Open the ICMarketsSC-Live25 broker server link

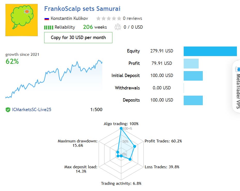[32, 110]
